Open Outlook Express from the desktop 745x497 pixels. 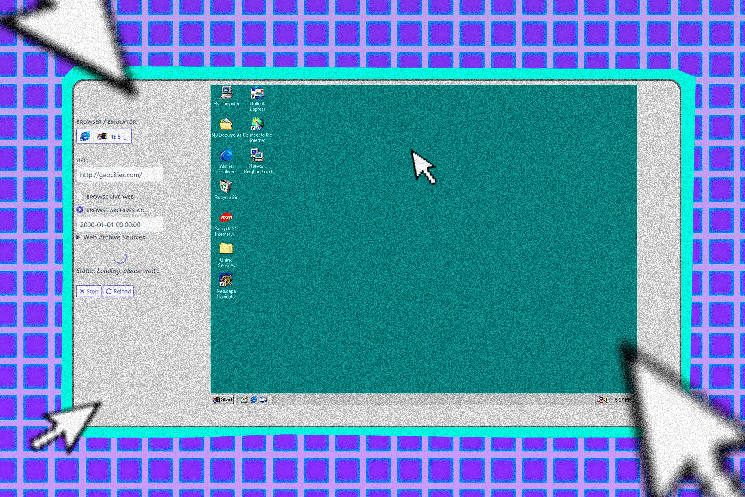point(257,94)
